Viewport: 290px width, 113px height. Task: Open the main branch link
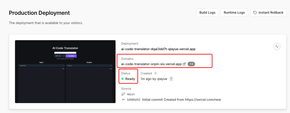(131, 94)
